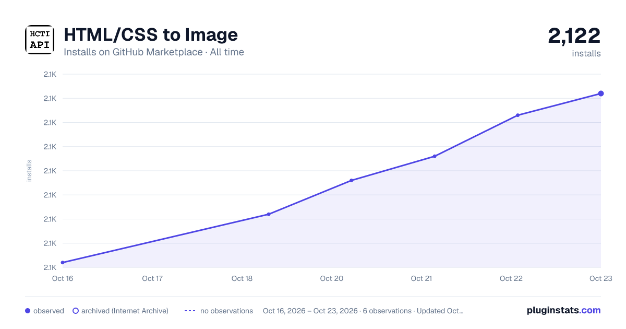Click the 'Oct 18' x-axis label
Screen dimensions: 626x329
pyautogui.click(x=242, y=278)
